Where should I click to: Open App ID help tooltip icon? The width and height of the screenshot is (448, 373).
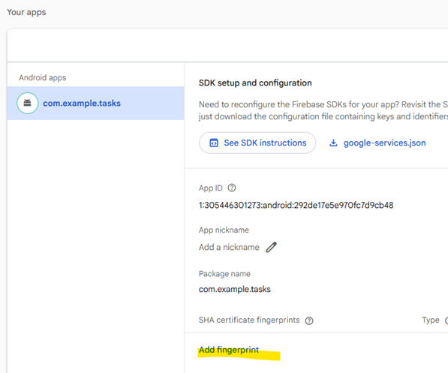[232, 188]
